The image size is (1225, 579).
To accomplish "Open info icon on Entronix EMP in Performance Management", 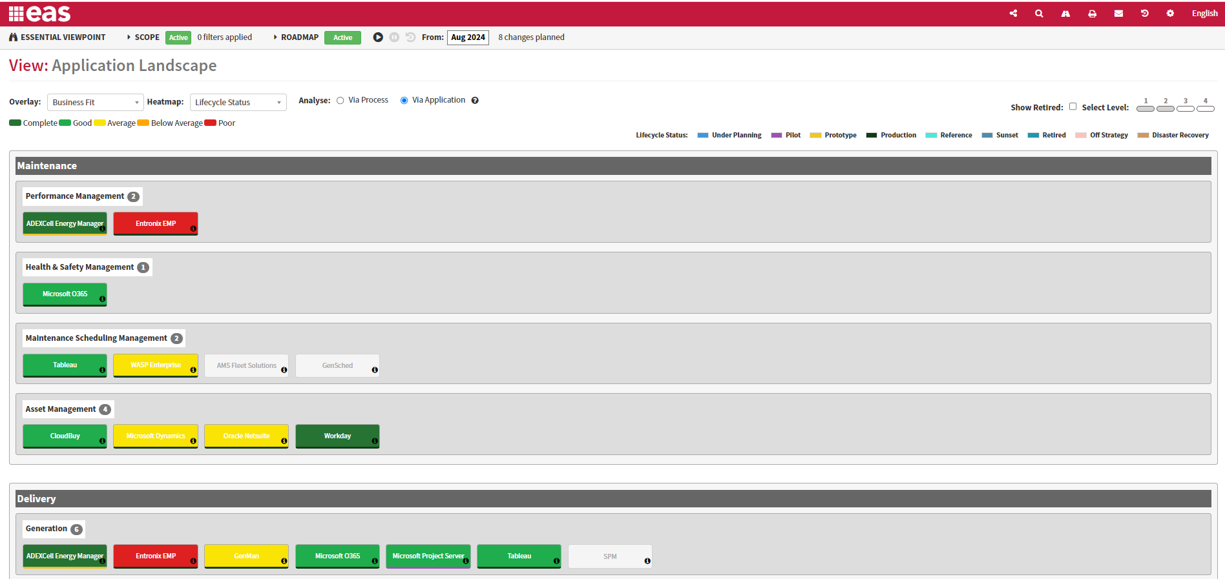I will point(193,229).
